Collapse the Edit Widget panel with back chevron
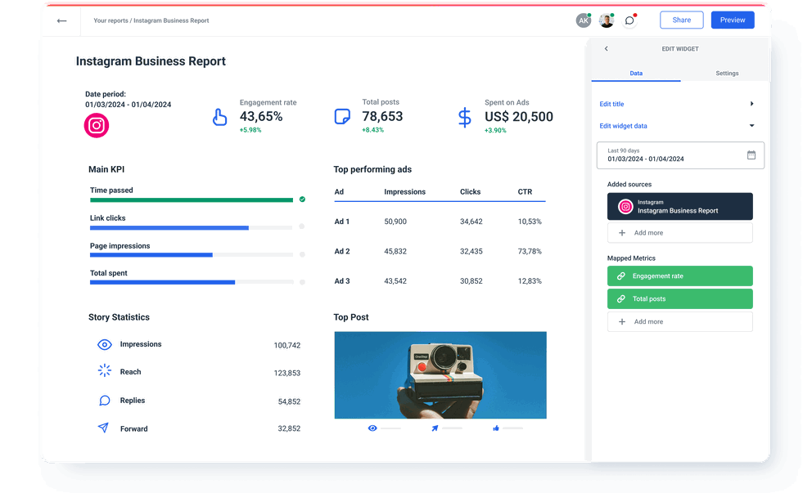812x493 pixels. [x=606, y=48]
